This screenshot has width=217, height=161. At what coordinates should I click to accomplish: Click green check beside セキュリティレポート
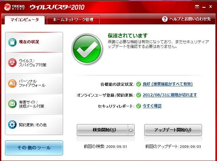point(139,106)
